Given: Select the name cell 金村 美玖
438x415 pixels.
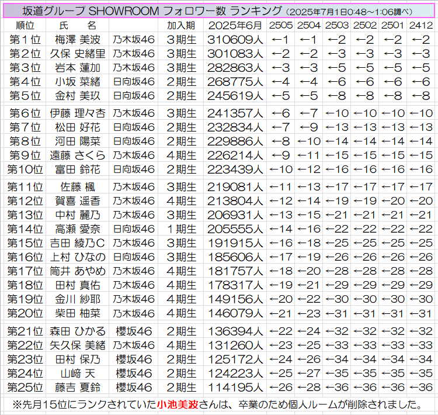Looking at the screenshot, I should point(78,96).
